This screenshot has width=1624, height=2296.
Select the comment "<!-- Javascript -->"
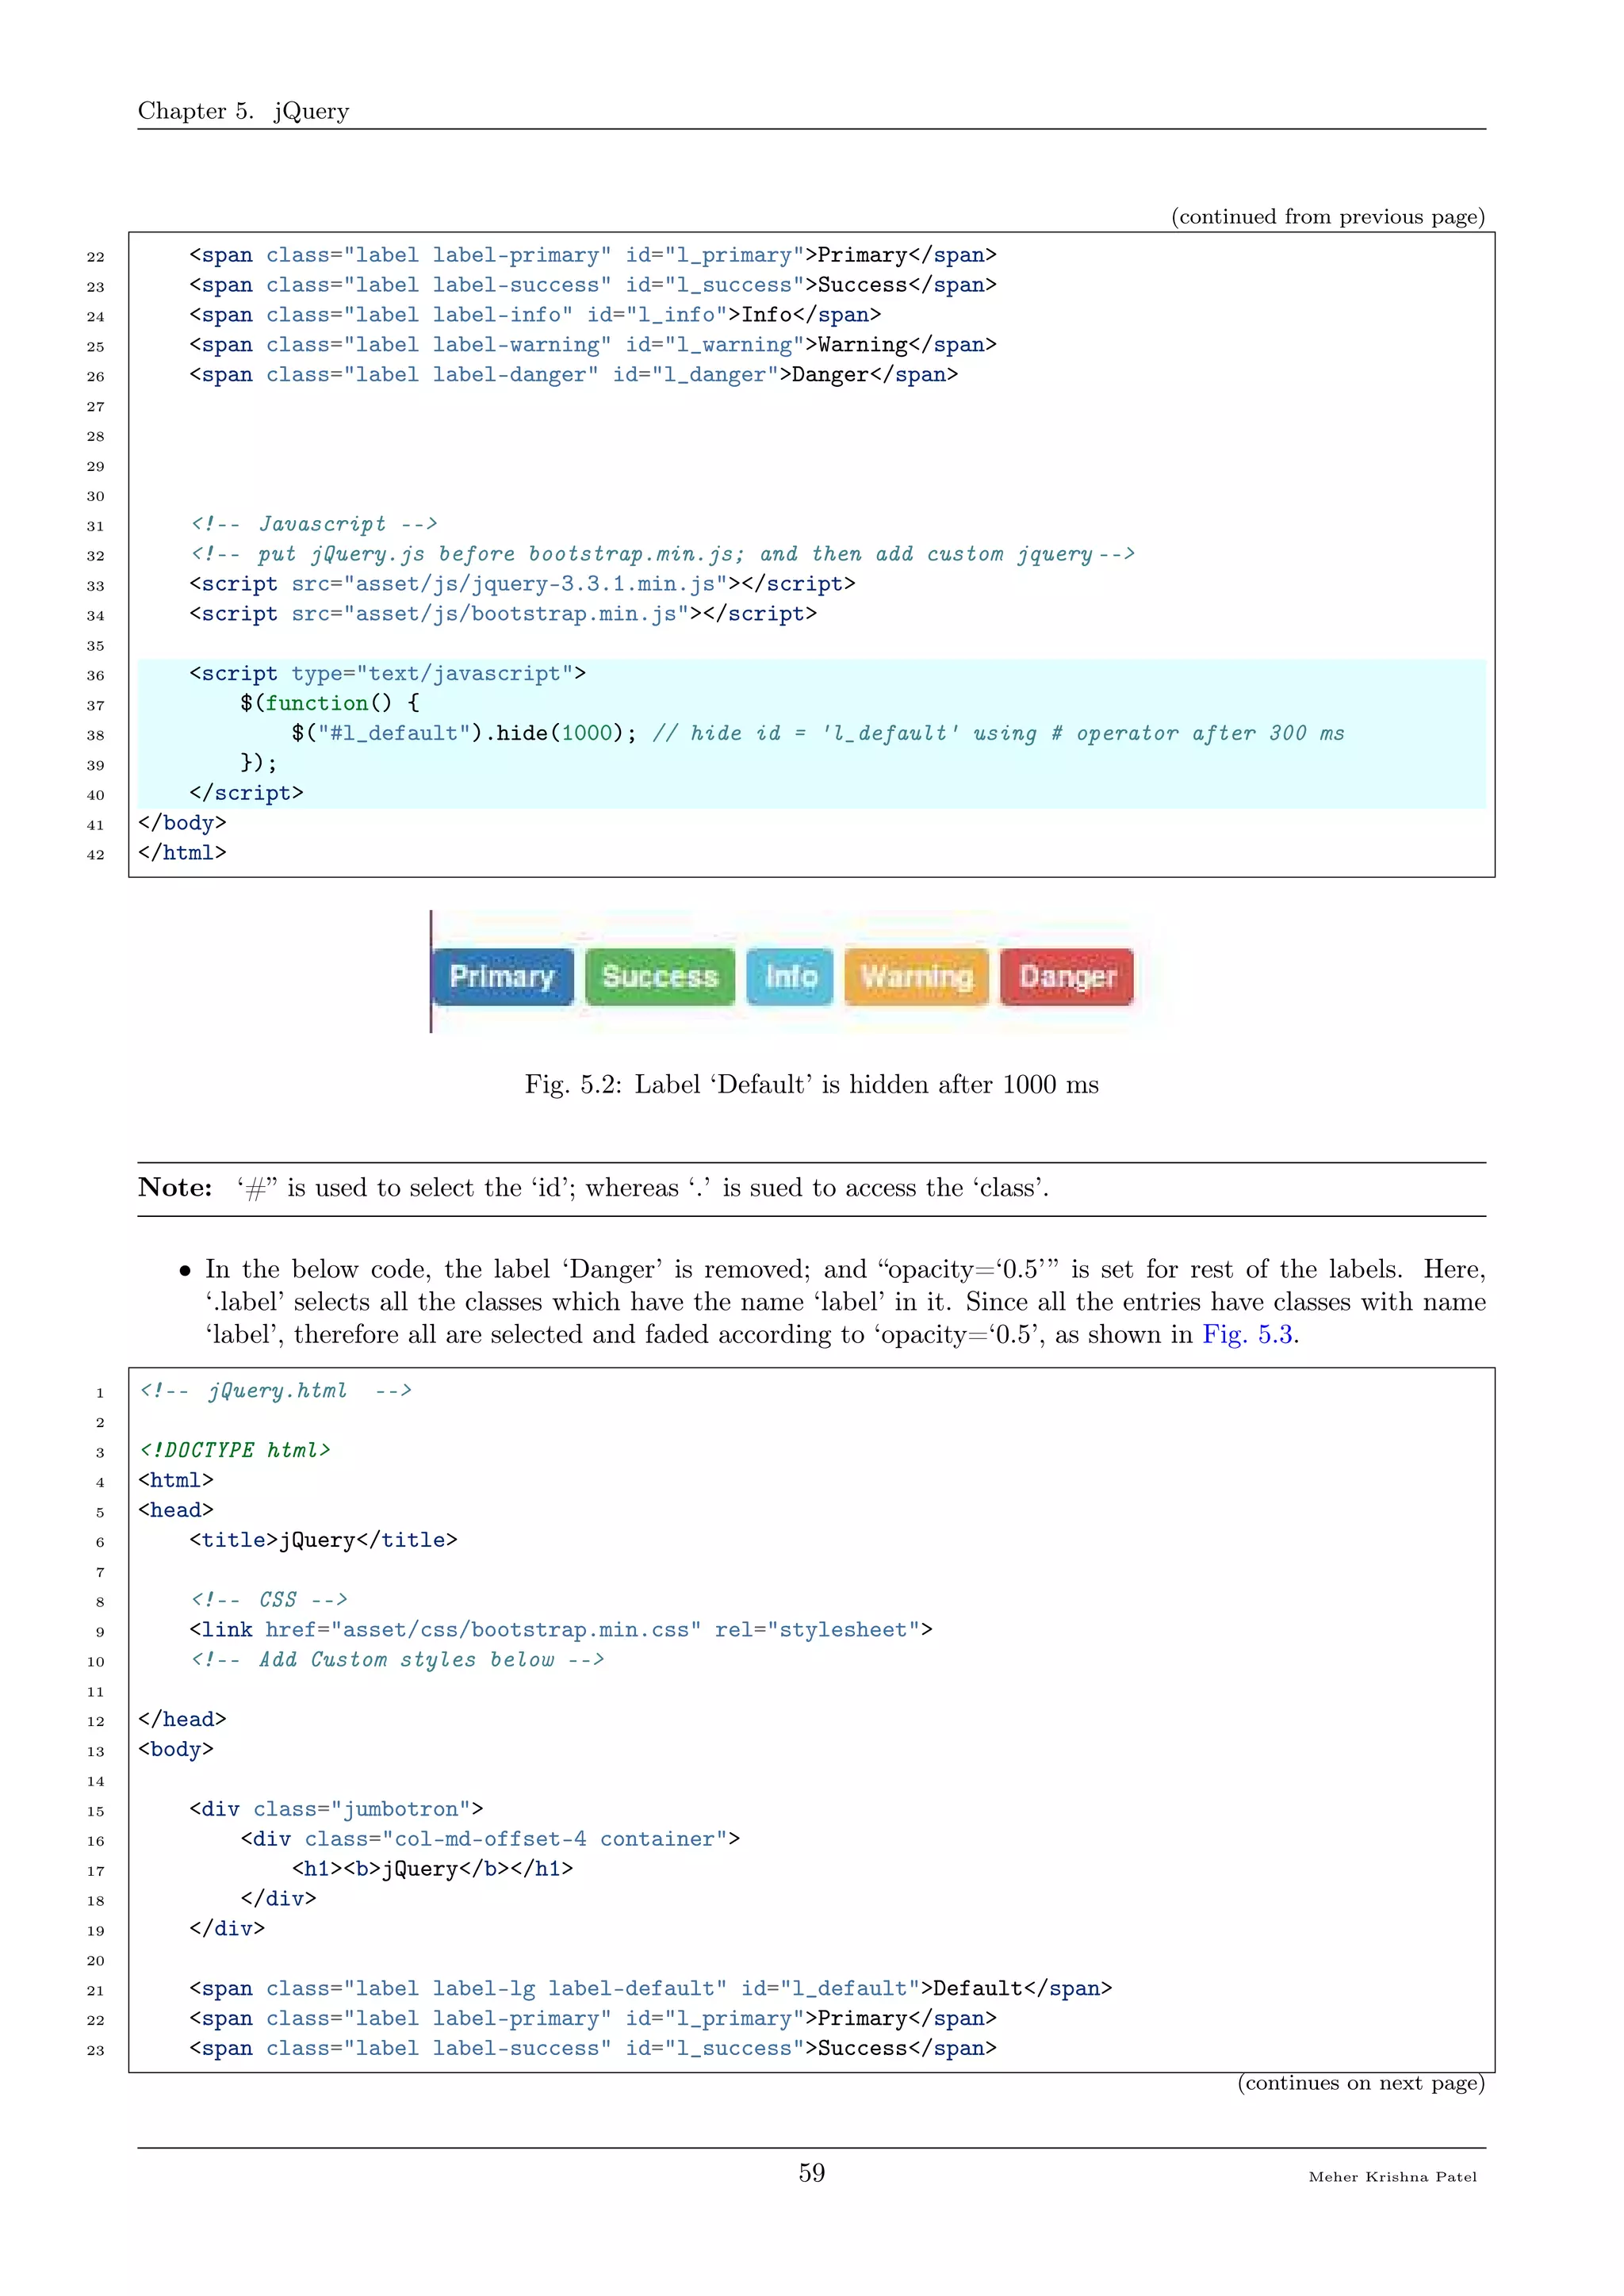pos(314,524)
